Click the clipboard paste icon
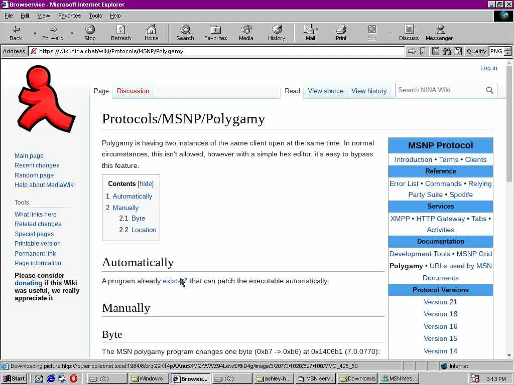 (x=458, y=51)
